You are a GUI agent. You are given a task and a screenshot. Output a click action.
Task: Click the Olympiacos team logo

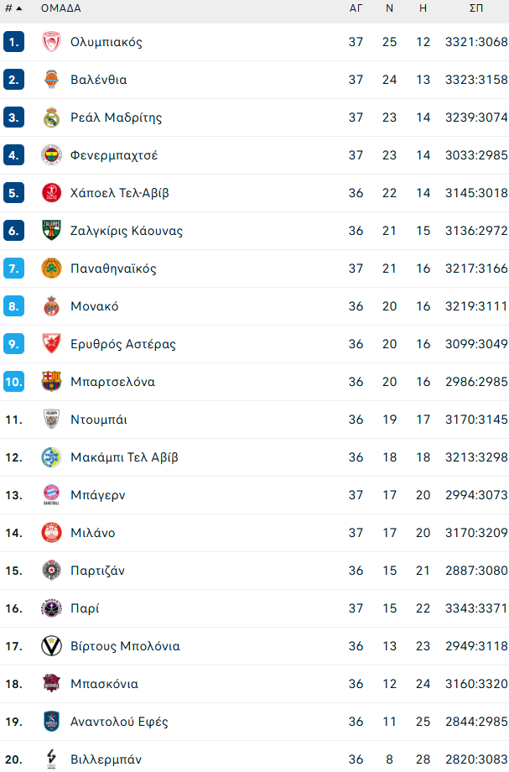pyautogui.click(x=51, y=42)
